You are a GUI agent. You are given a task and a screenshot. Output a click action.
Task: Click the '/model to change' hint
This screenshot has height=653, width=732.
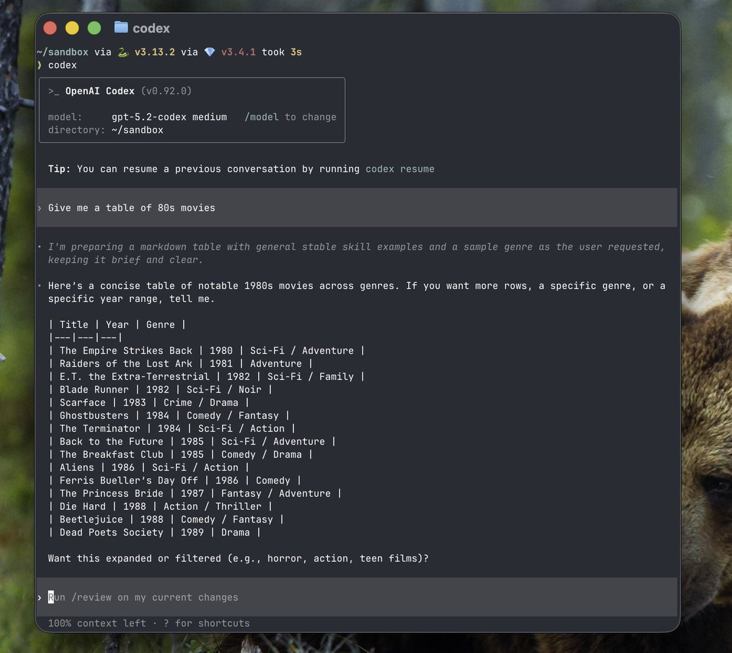click(x=290, y=117)
